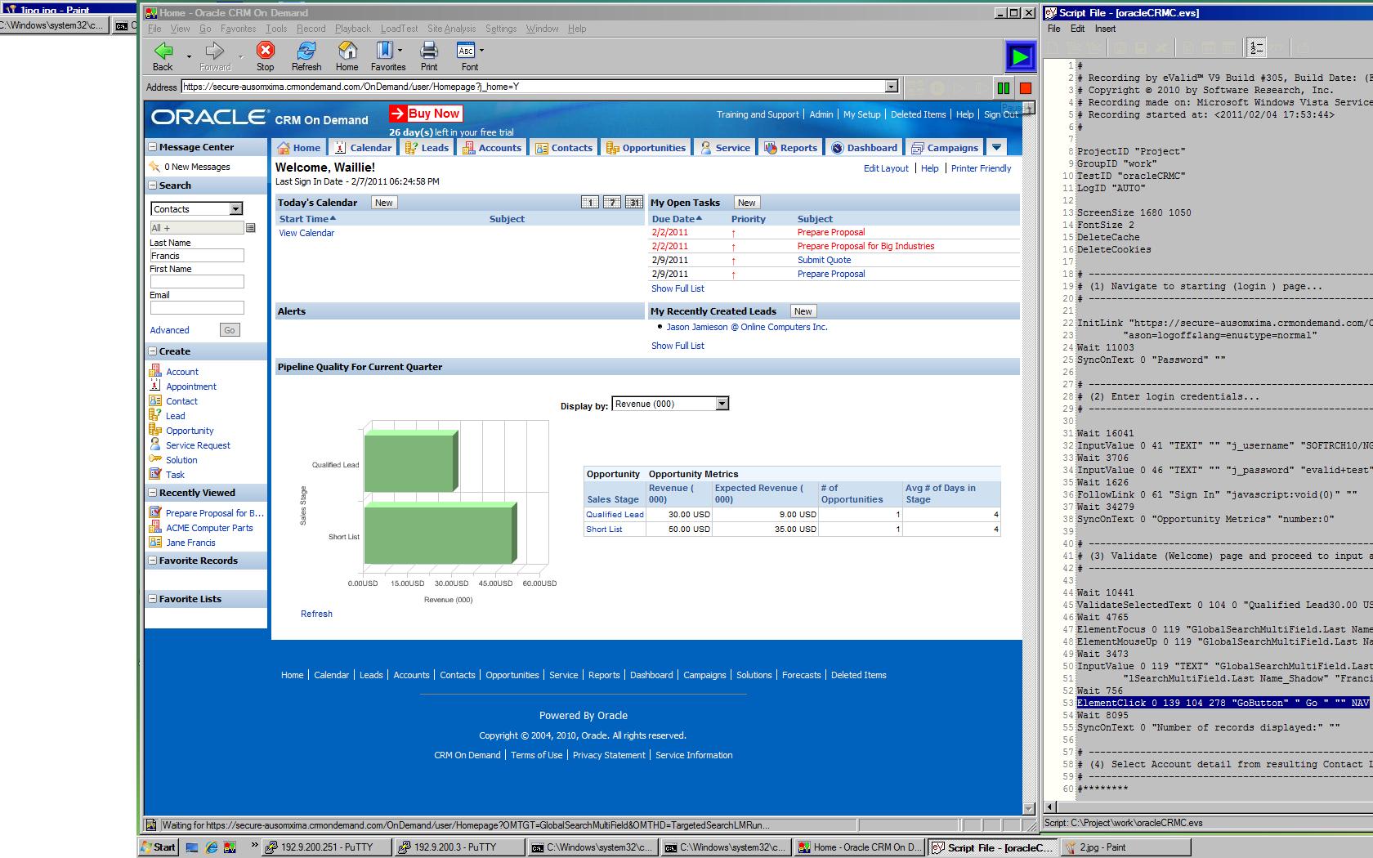Open Edit menu in Script File window
1373x858 pixels.
coord(1078,29)
